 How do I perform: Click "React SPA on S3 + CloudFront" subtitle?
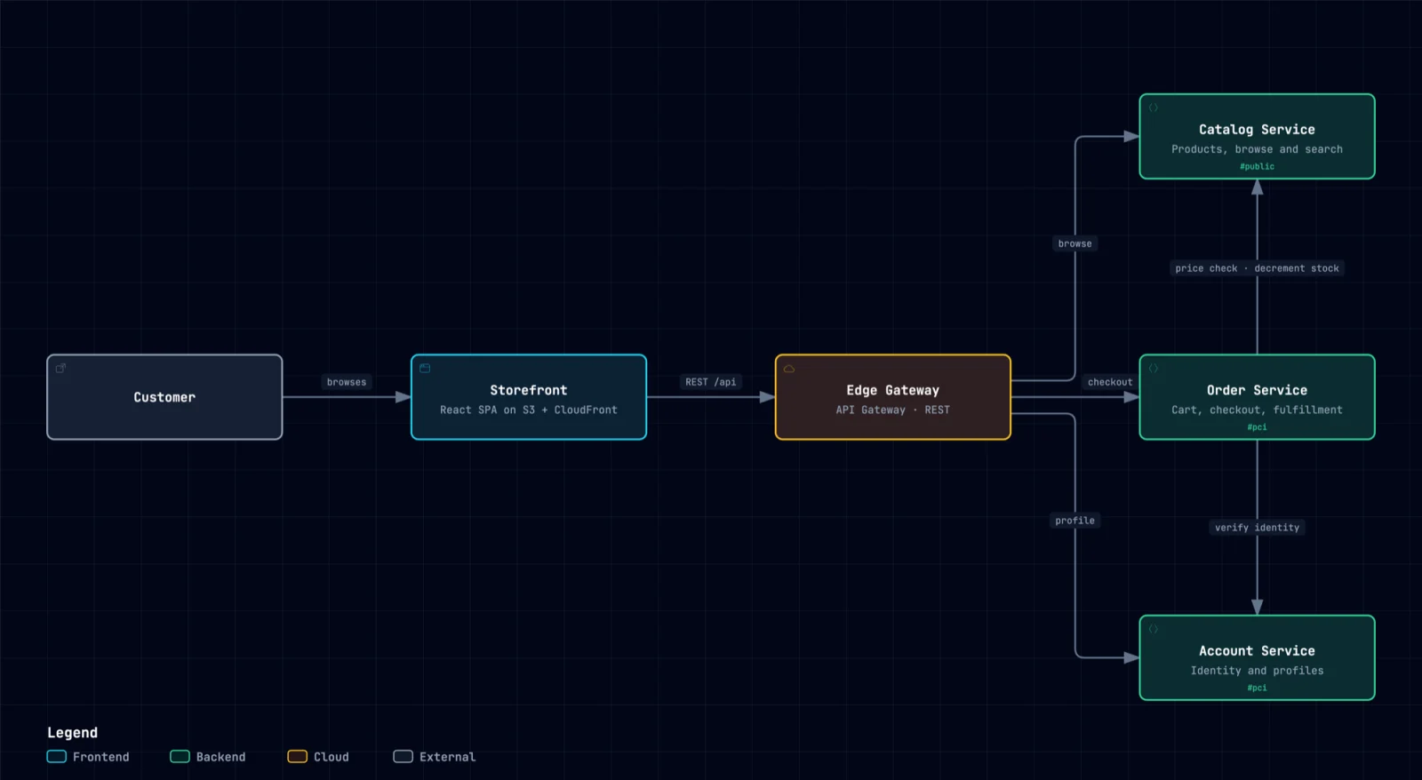click(529, 410)
